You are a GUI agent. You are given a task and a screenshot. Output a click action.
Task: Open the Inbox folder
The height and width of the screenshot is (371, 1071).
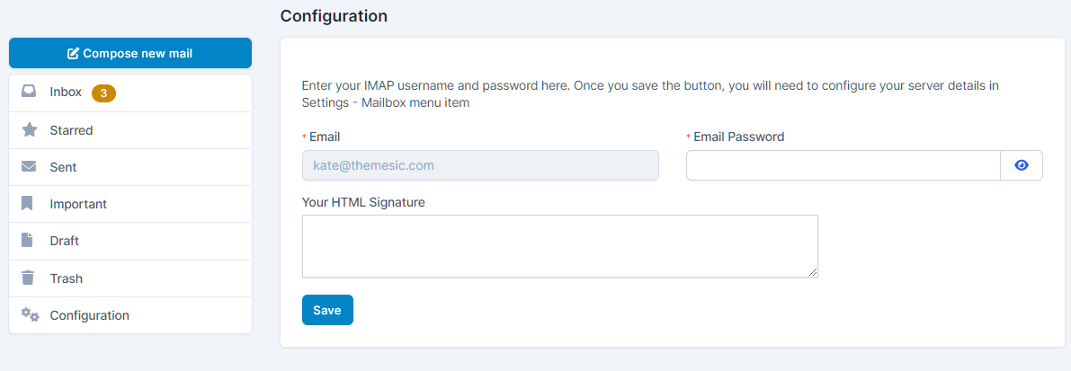(x=66, y=92)
